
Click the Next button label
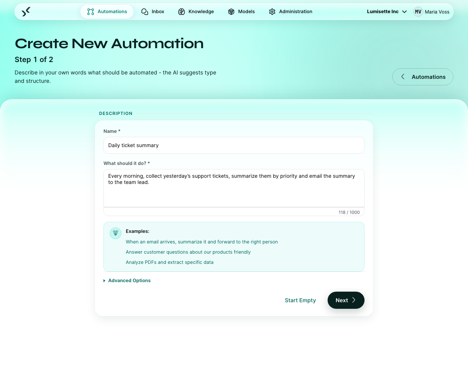(342, 300)
